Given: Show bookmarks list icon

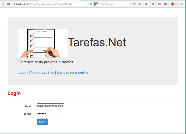Looking at the screenshot, I should (x=140, y=4).
